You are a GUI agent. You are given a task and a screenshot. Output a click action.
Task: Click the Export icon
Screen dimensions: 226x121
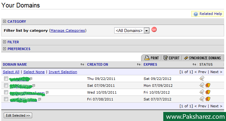(166, 58)
